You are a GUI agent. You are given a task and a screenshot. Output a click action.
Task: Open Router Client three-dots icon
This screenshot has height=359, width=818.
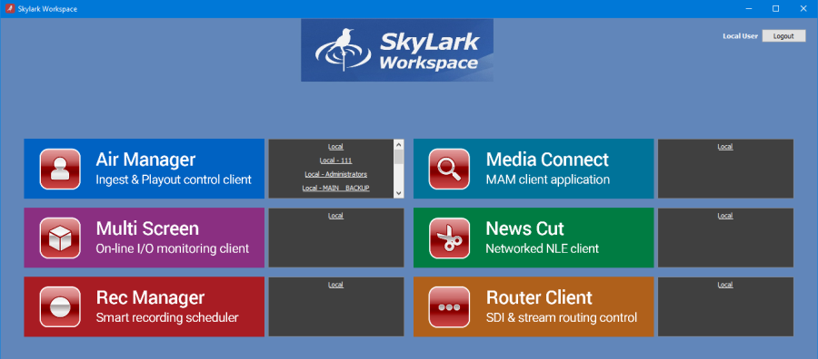point(449,307)
